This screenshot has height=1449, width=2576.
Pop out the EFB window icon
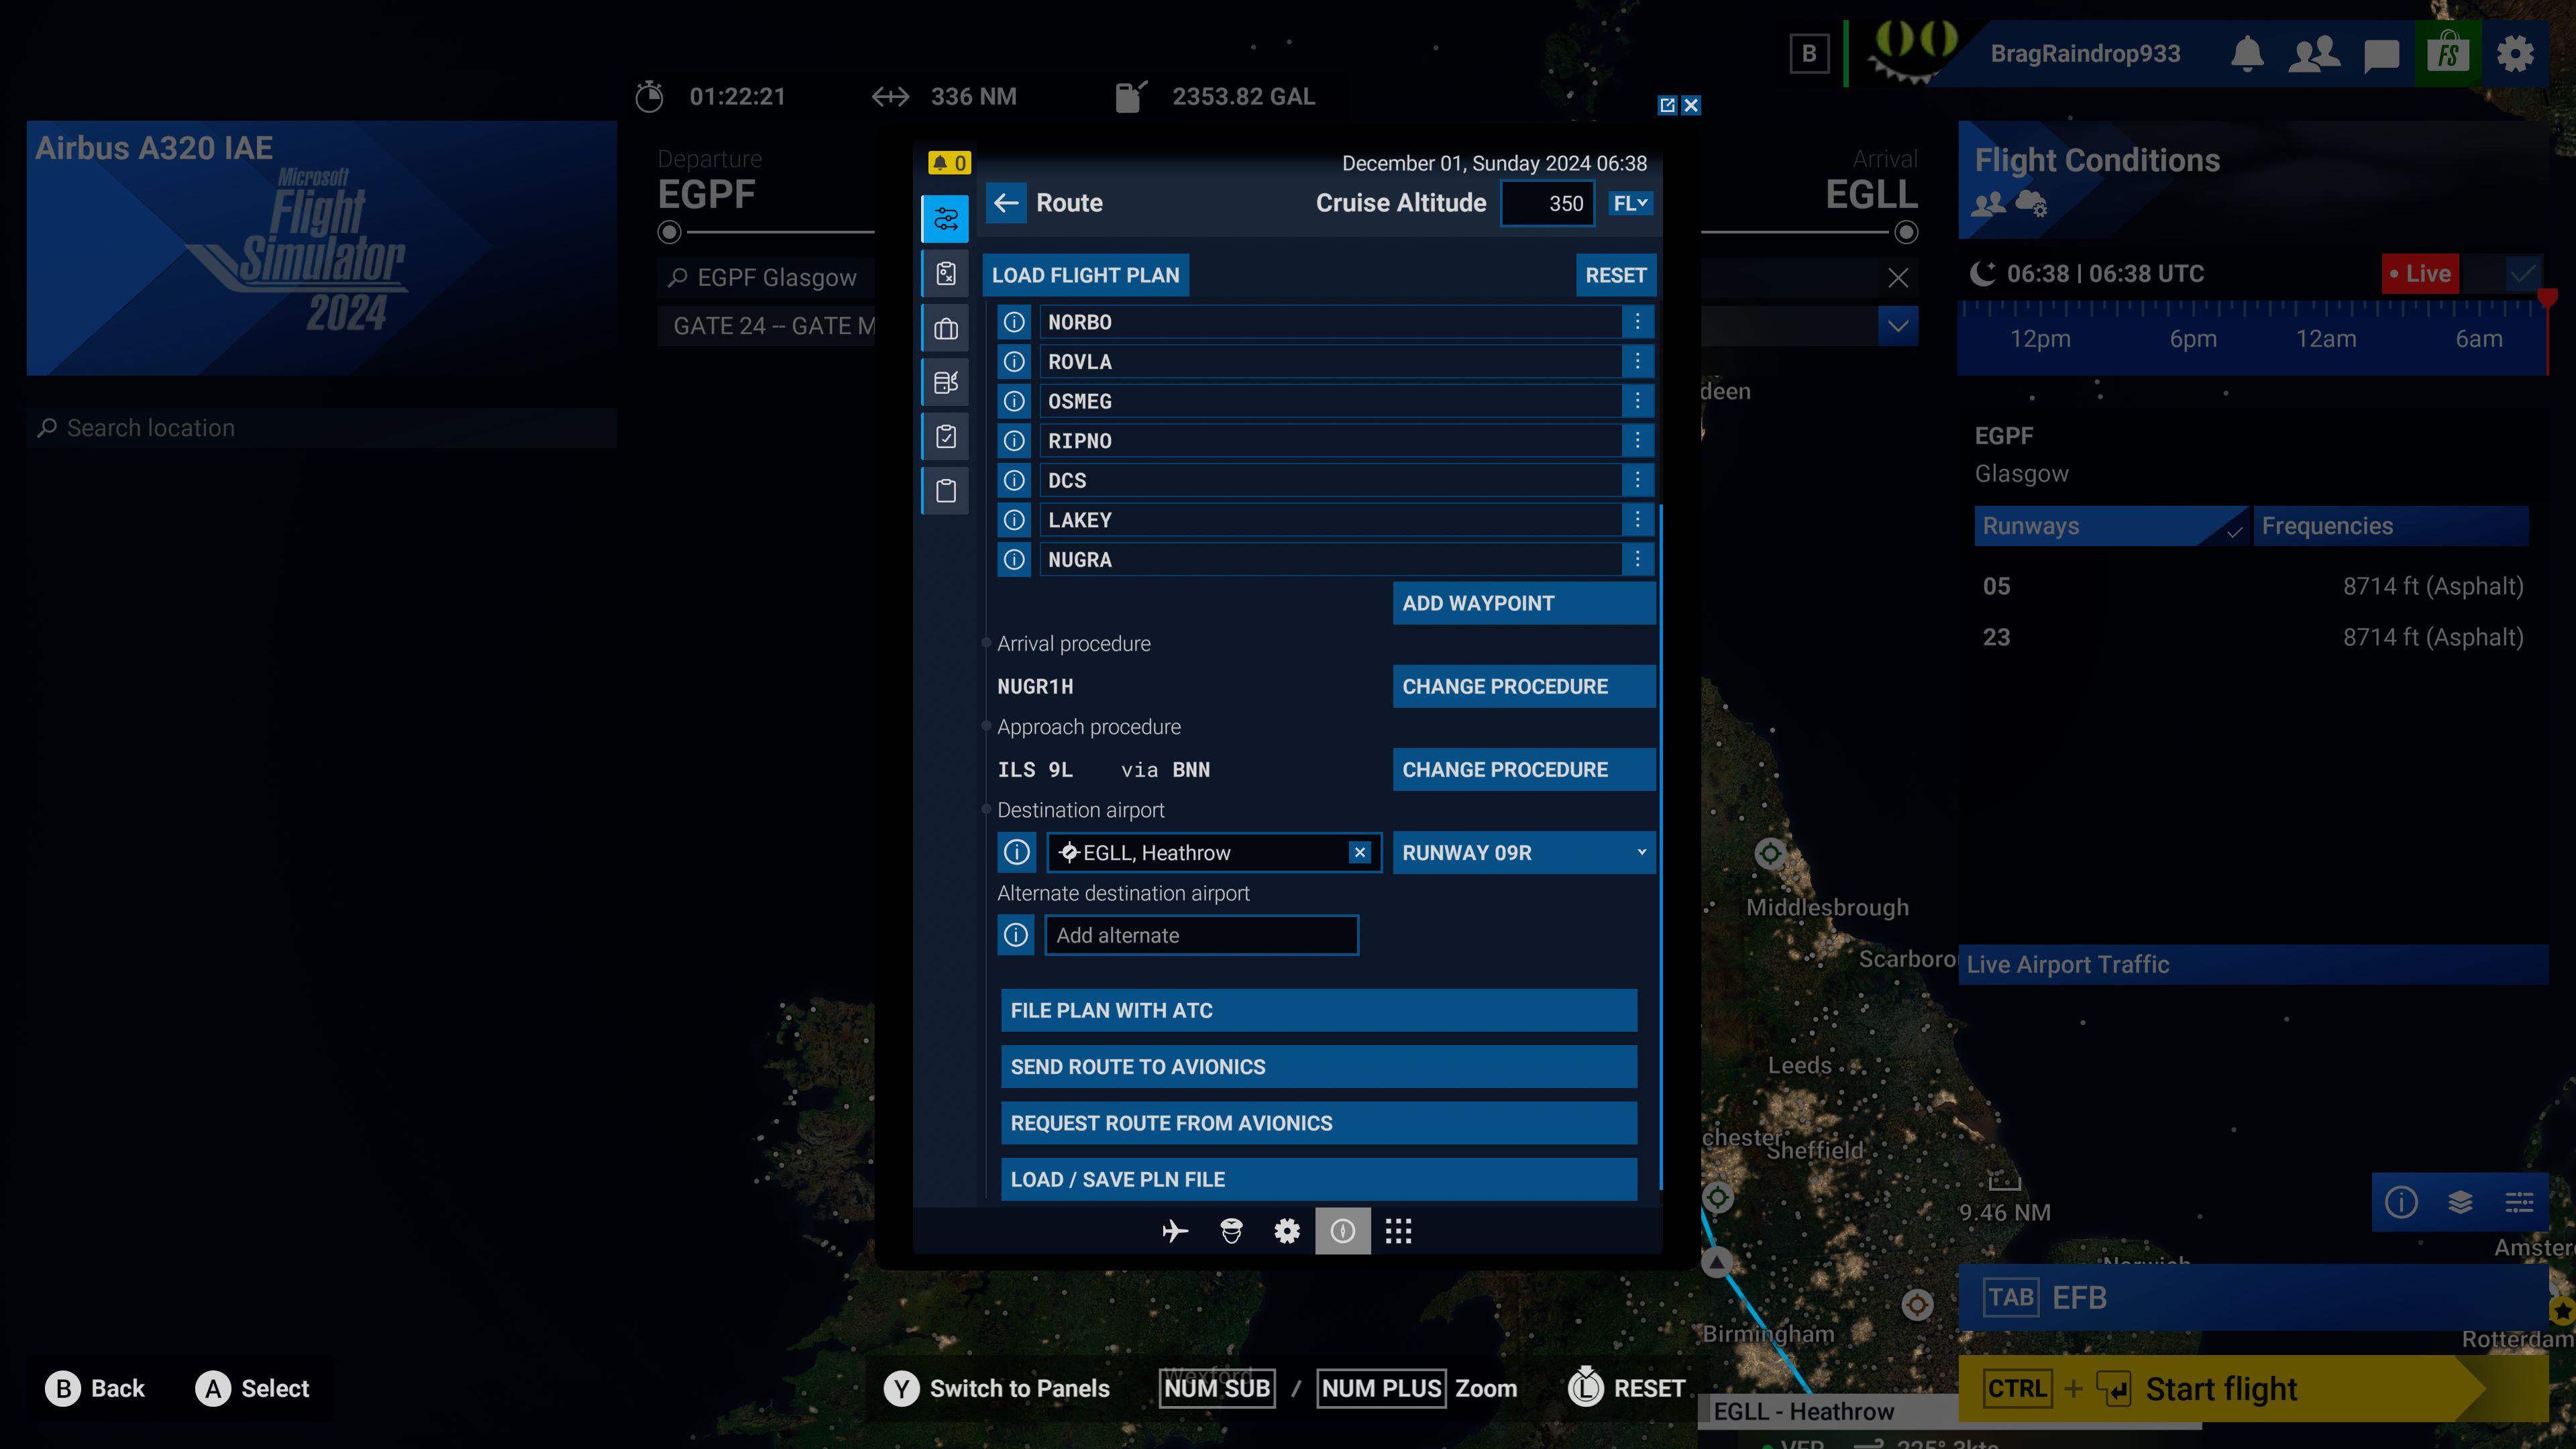[1667, 105]
